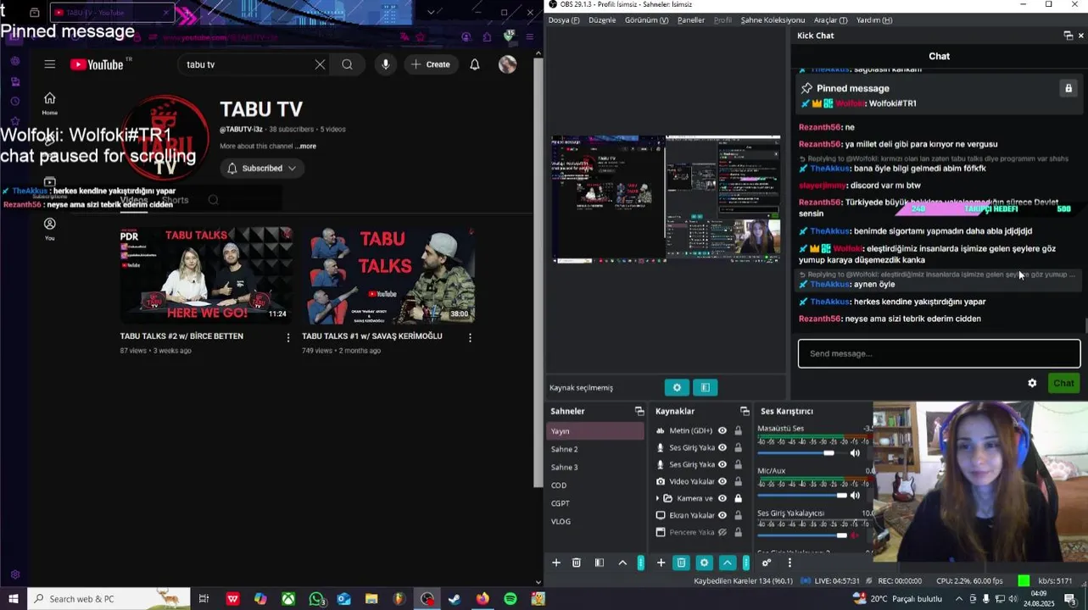1088x610 pixels.
Task: Open source properties gear in Kaynaklar toolbar
Action: pyautogui.click(x=704, y=563)
